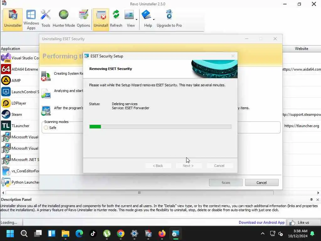Click the ESET removal progress bar

pos(160,127)
